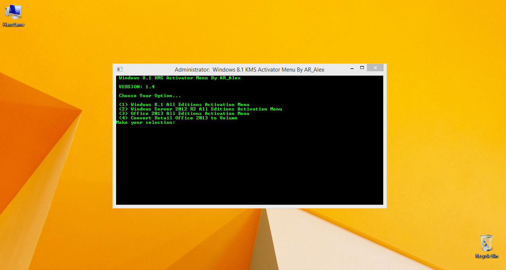The height and width of the screenshot is (270, 506).
Task: Click the 'Make your selection:' prompt
Action: (x=145, y=122)
